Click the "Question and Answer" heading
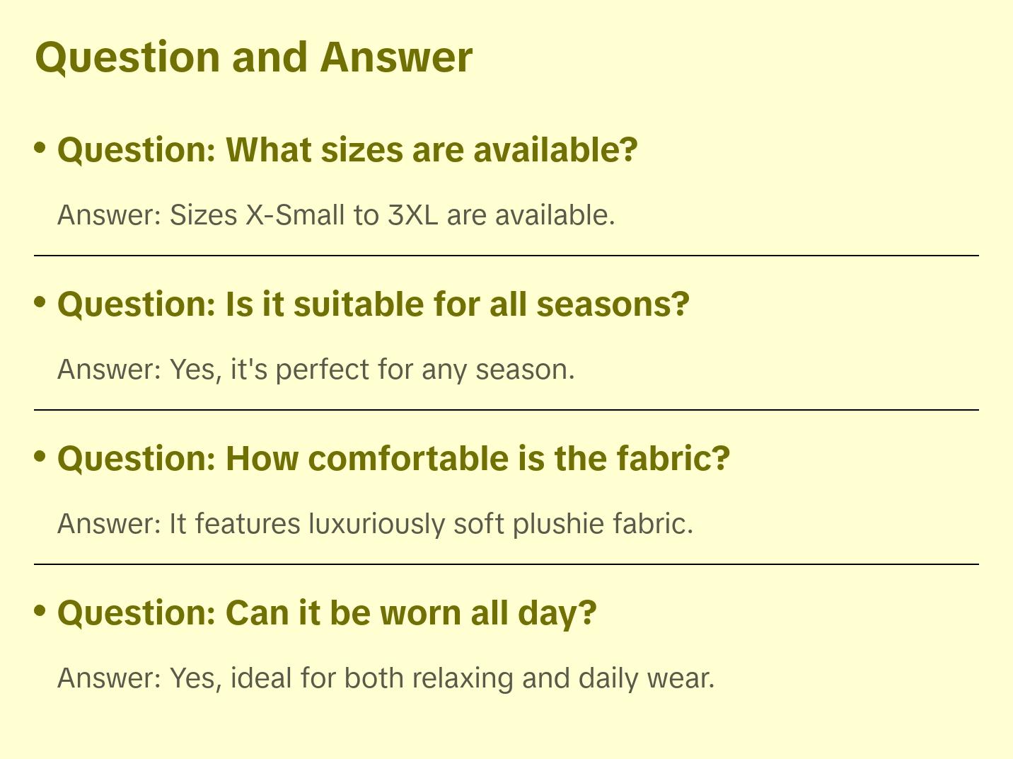1013x759 pixels. [253, 57]
